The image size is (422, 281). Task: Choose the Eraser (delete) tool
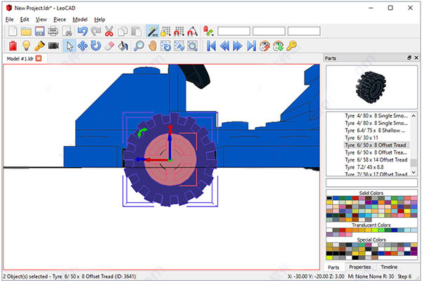[109, 46]
